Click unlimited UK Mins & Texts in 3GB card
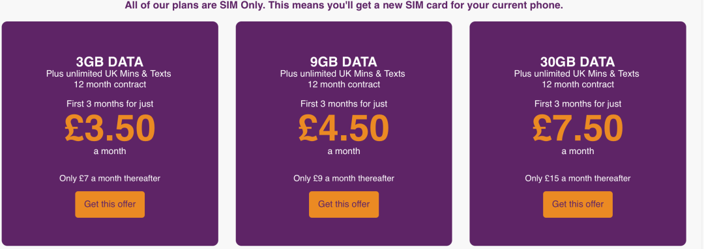Screen dimensions: 704x249 pos(117,73)
